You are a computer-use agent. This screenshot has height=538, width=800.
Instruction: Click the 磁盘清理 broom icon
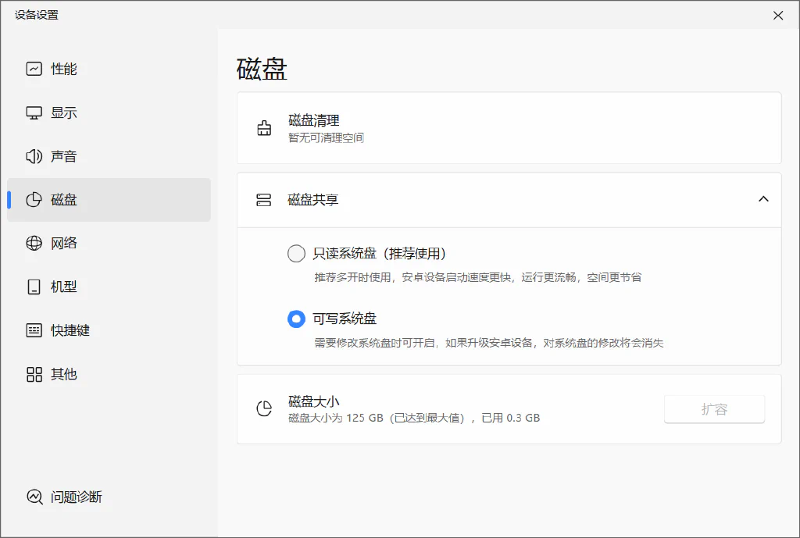[264, 128]
